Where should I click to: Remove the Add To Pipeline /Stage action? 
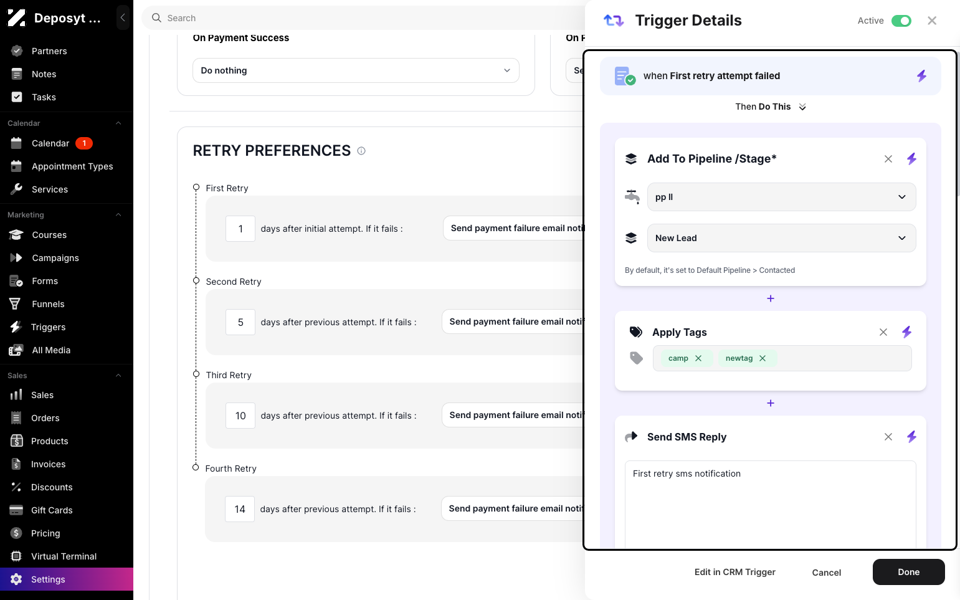[x=888, y=159]
